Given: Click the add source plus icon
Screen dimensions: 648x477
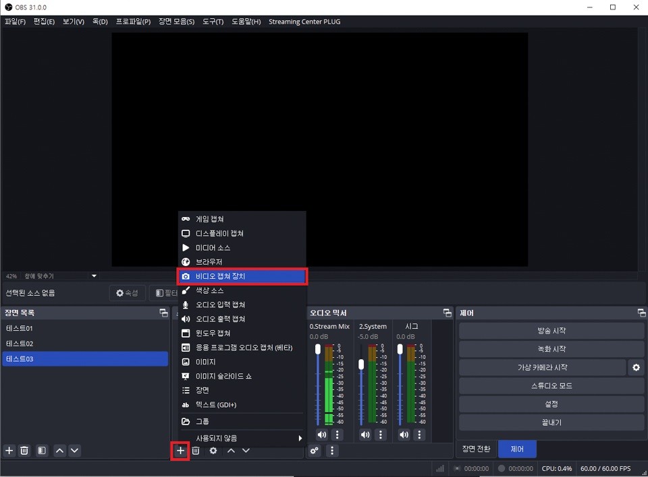Looking at the screenshot, I should pyautogui.click(x=180, y=451).
